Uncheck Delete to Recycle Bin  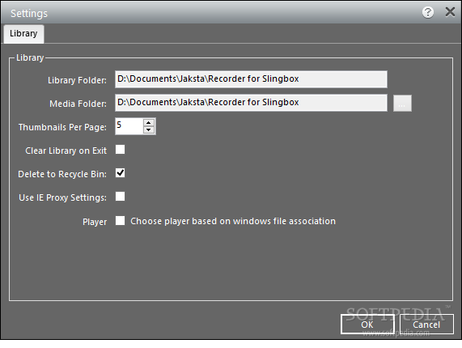[x=121, y=173]
